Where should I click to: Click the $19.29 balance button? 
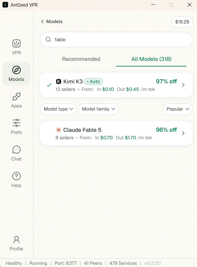[x=182, y=22]
